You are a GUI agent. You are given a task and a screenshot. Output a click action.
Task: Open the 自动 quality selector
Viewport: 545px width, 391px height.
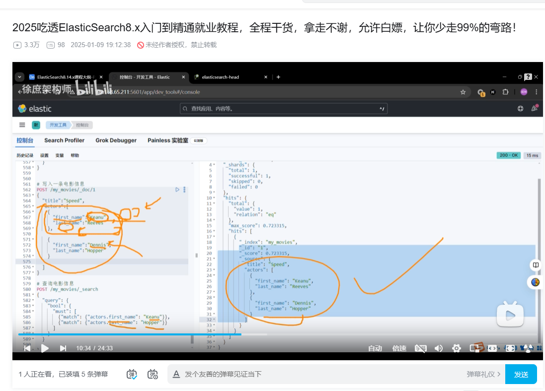[375, 348]
